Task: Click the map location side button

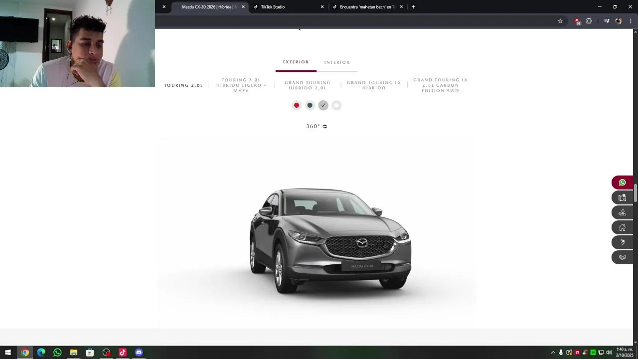Action: click(x=622, y=197)
